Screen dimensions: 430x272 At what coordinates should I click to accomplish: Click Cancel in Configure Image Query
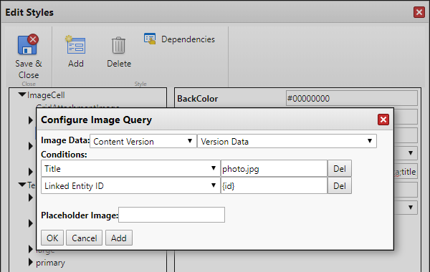(x=84, y=238)
